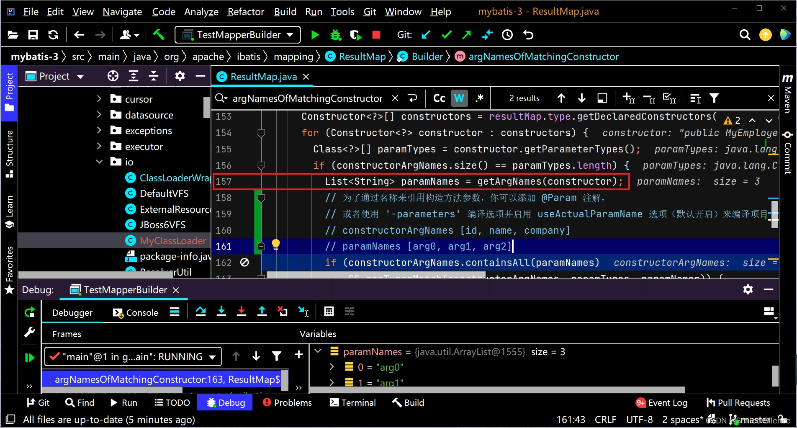
Task: Open Search Everywhere magnifier icon
Action: coord(745,35)
